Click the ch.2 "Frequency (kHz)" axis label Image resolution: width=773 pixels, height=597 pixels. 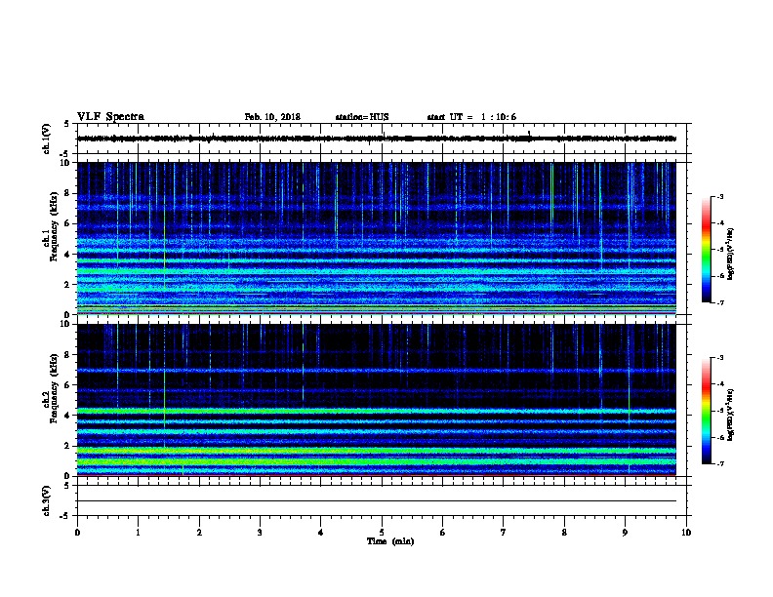tap(55, 388)
